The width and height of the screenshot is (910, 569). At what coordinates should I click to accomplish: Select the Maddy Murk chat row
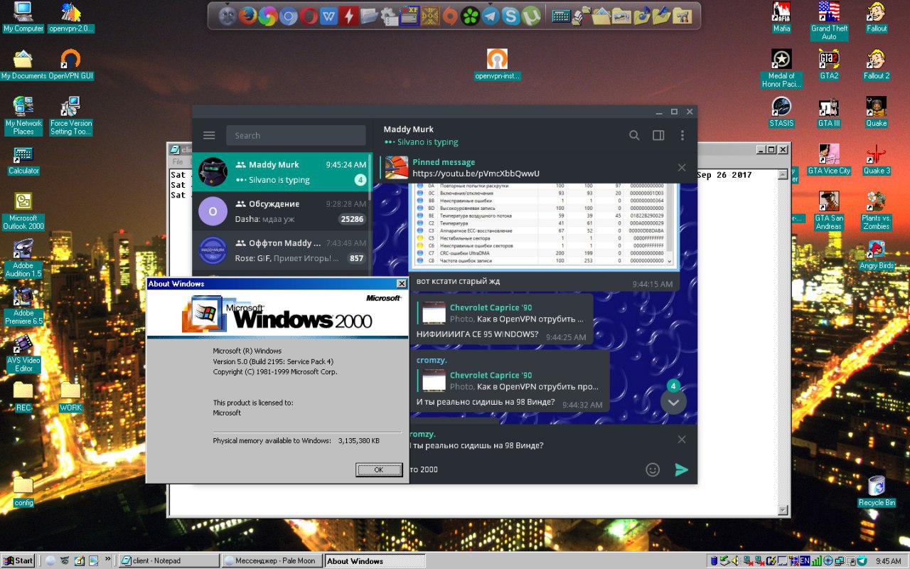282,172
